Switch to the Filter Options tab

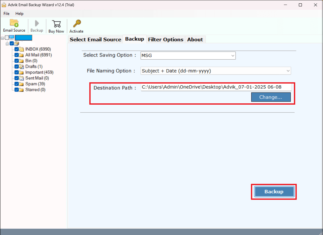[165, 39]
